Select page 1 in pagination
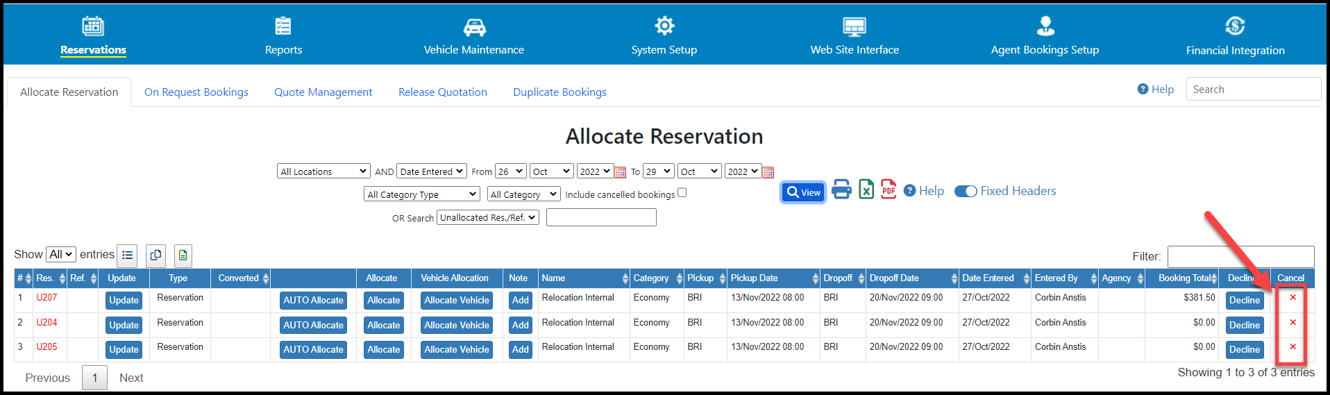Viewport: 1330px width, 395px height. coord(95,378)
